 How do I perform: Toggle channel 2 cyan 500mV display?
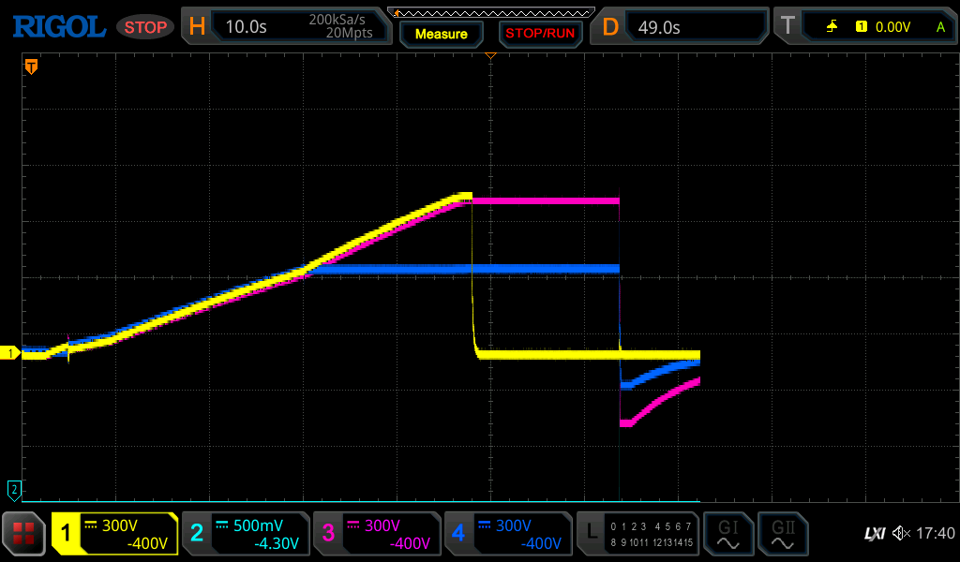pyautogui.click(x=246, y=534)
